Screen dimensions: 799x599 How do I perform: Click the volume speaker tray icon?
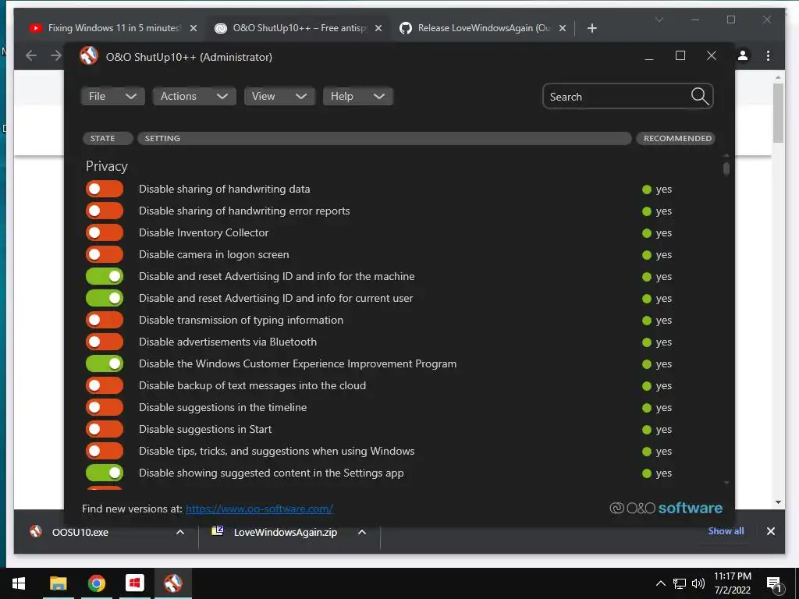coord(698,583)
